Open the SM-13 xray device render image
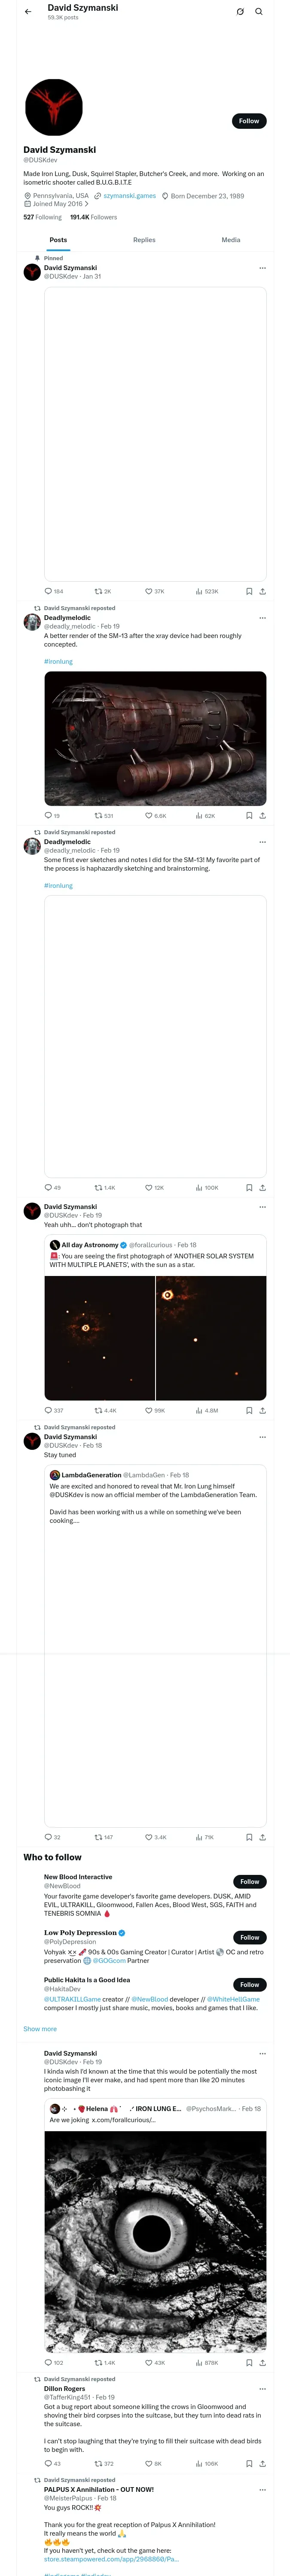 click(x=155, y=739)
